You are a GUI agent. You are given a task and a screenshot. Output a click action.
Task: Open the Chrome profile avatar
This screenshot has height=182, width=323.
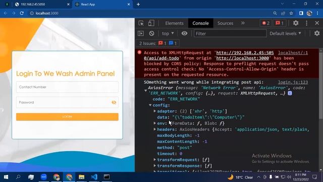tap(309, 13)
